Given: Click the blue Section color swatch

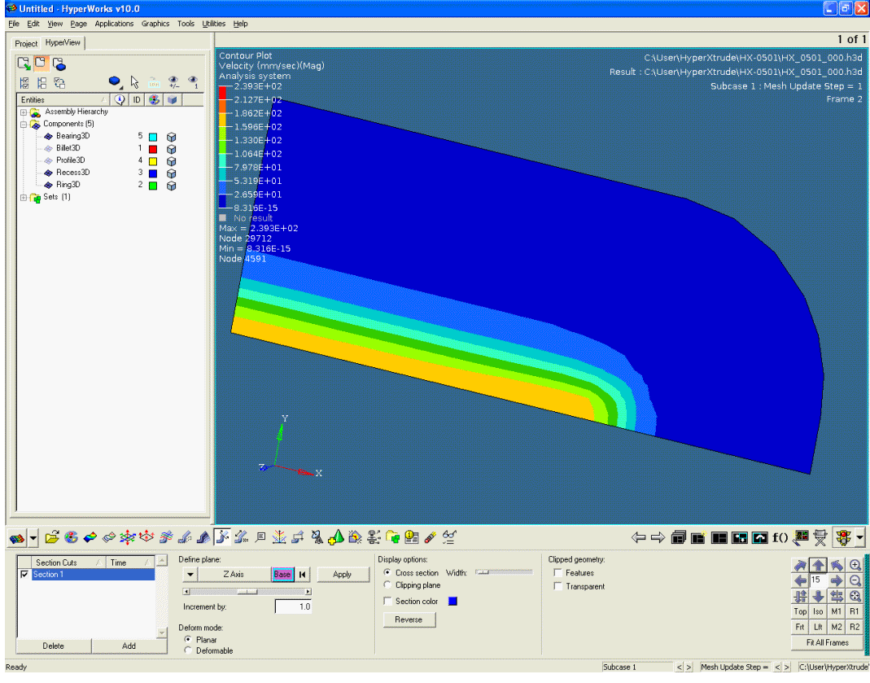Looking at the screenshot, I should coord(452,602).
